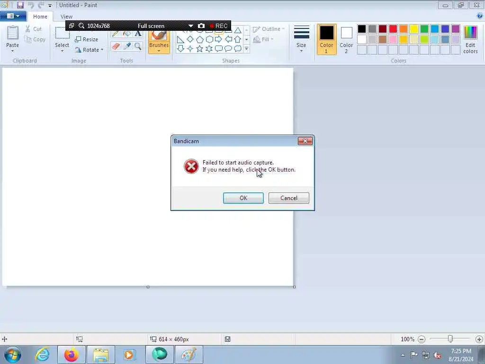Click the zoom in plus button
The height and width of the screenshot is (364, 485).
(x=479, y=339)
